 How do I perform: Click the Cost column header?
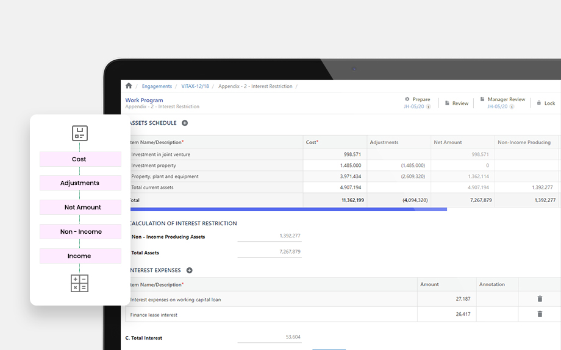(335, 142)
